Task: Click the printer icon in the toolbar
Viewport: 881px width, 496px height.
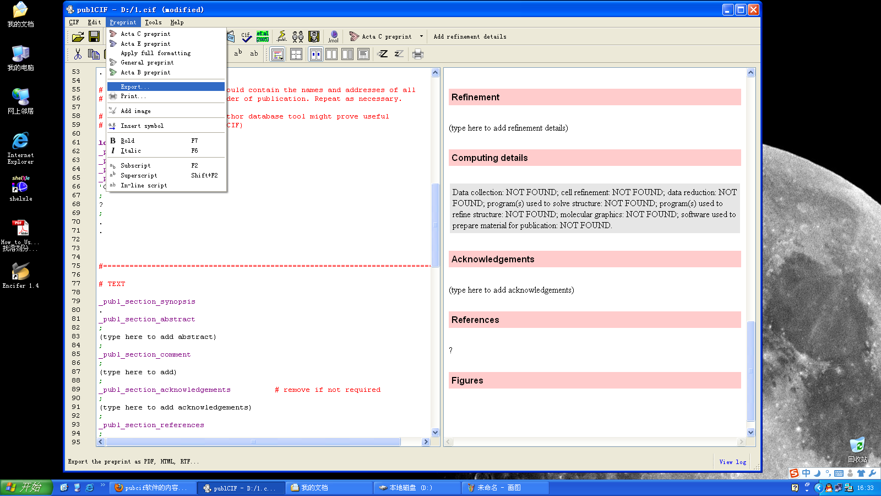Action: [x=418, y=54]
